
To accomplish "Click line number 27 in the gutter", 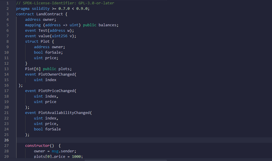I will (x=6, y=146).
